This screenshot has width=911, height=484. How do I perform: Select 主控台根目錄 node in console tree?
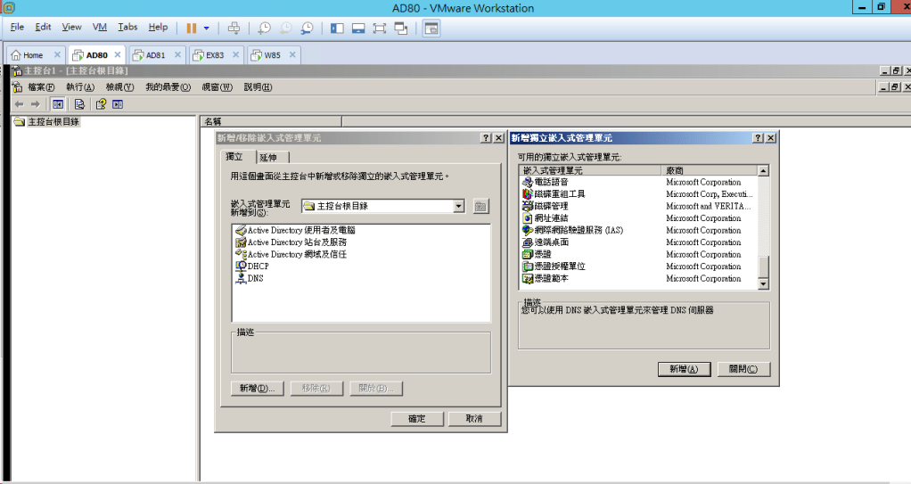point(53,122)
